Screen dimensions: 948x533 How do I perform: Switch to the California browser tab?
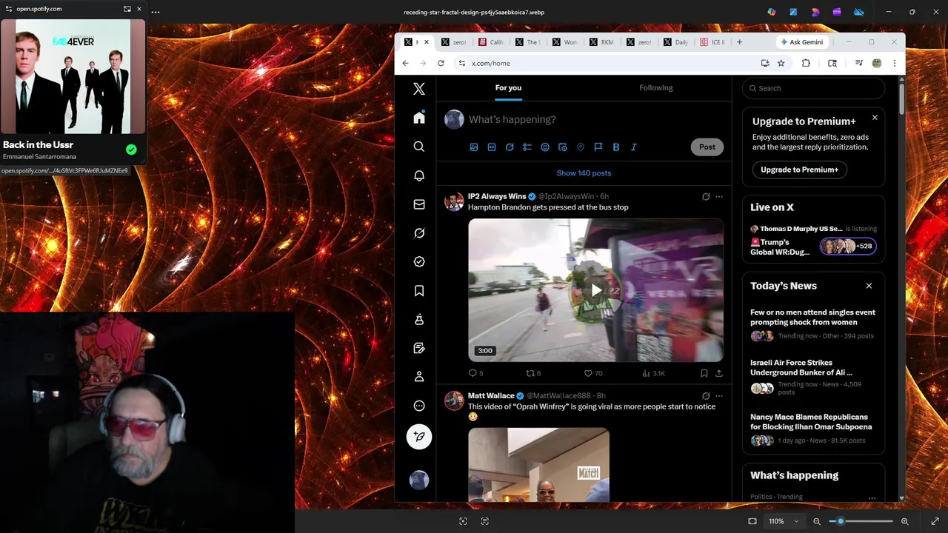(x=492, y=42)
